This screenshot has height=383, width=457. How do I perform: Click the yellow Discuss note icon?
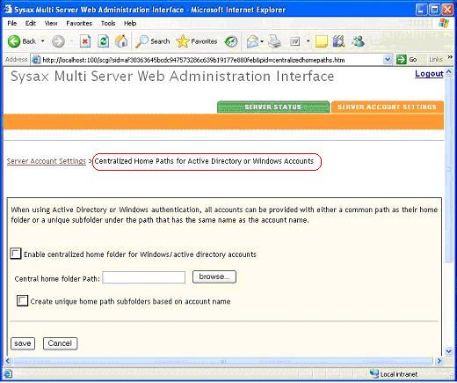(x=321, y=41)
